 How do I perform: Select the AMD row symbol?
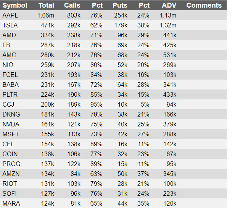click(9, 35)
